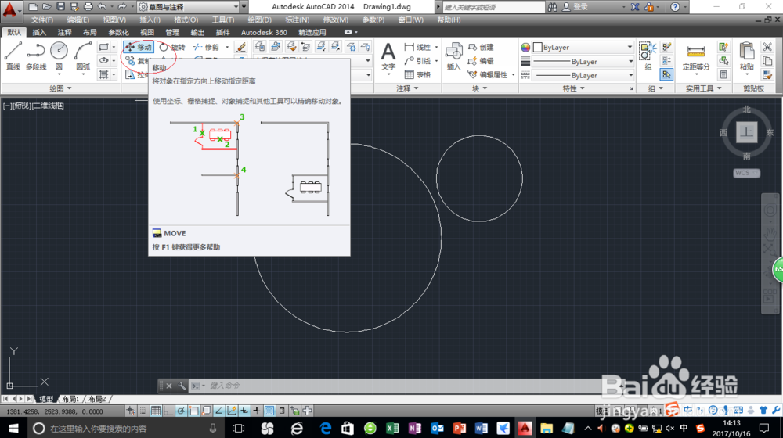Select the Arc (圆弧) tool
Screen dimensions: 783x438
[x=83, y=55]
